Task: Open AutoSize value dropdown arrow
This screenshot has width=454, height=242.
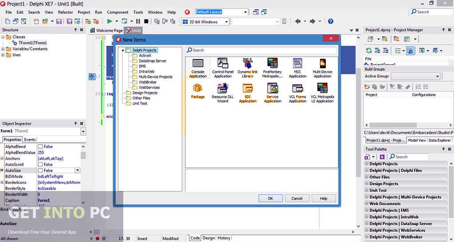Action: 78,171
